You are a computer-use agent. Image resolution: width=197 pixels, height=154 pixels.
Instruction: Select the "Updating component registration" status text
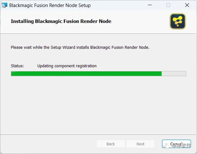[67, 66]
